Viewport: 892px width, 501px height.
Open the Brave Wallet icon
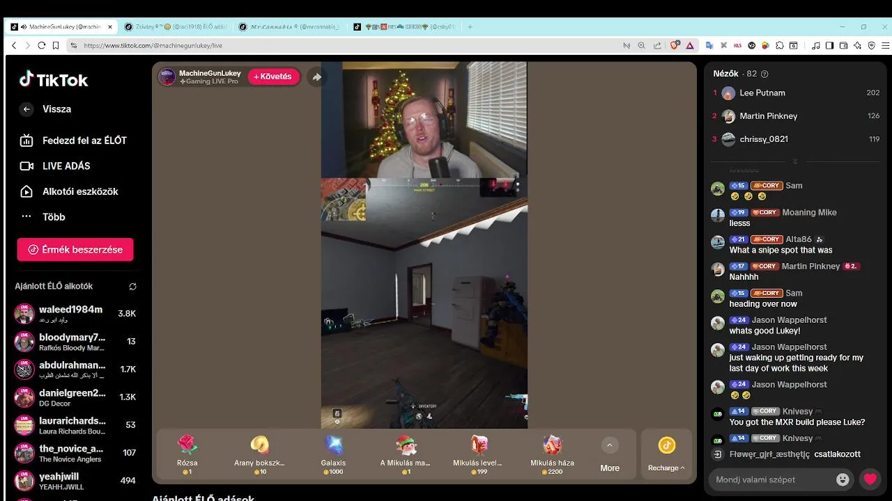point(843,45)
